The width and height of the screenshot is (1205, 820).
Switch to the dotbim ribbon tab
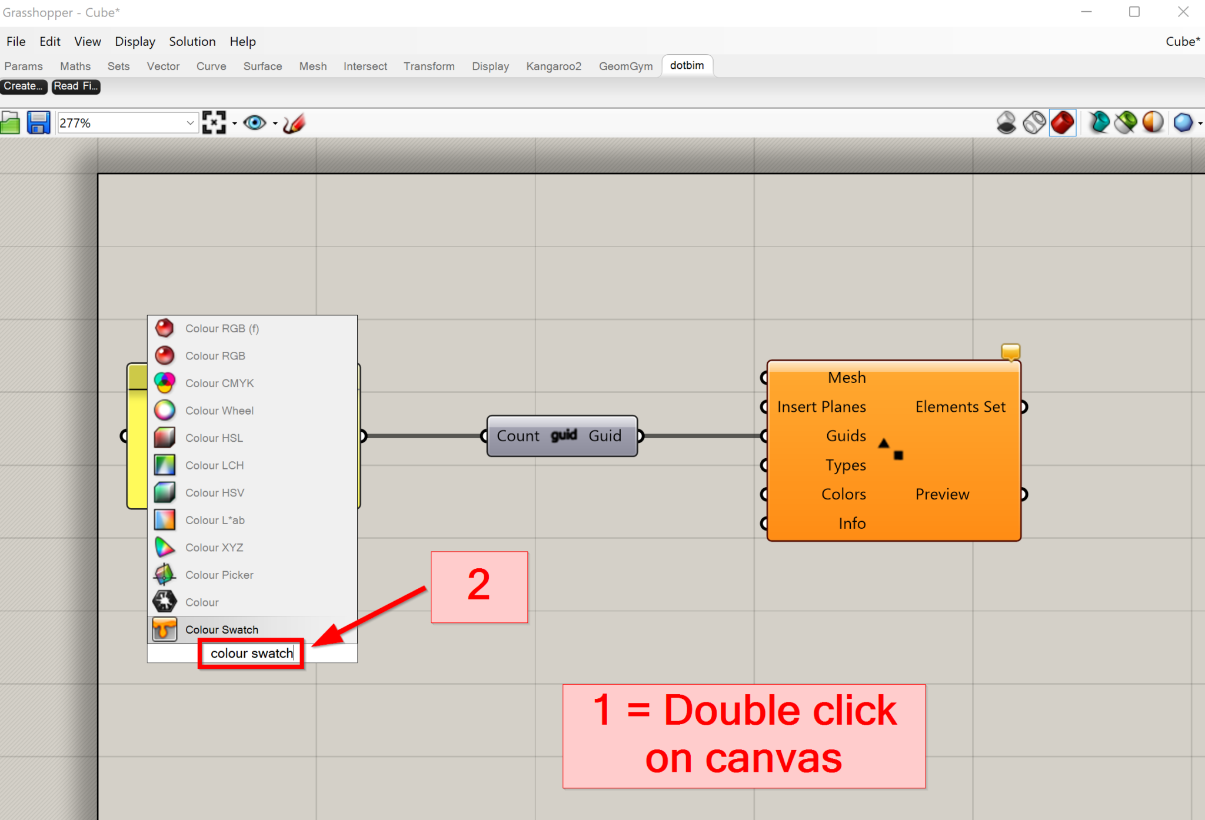click(x=687, y=65)
